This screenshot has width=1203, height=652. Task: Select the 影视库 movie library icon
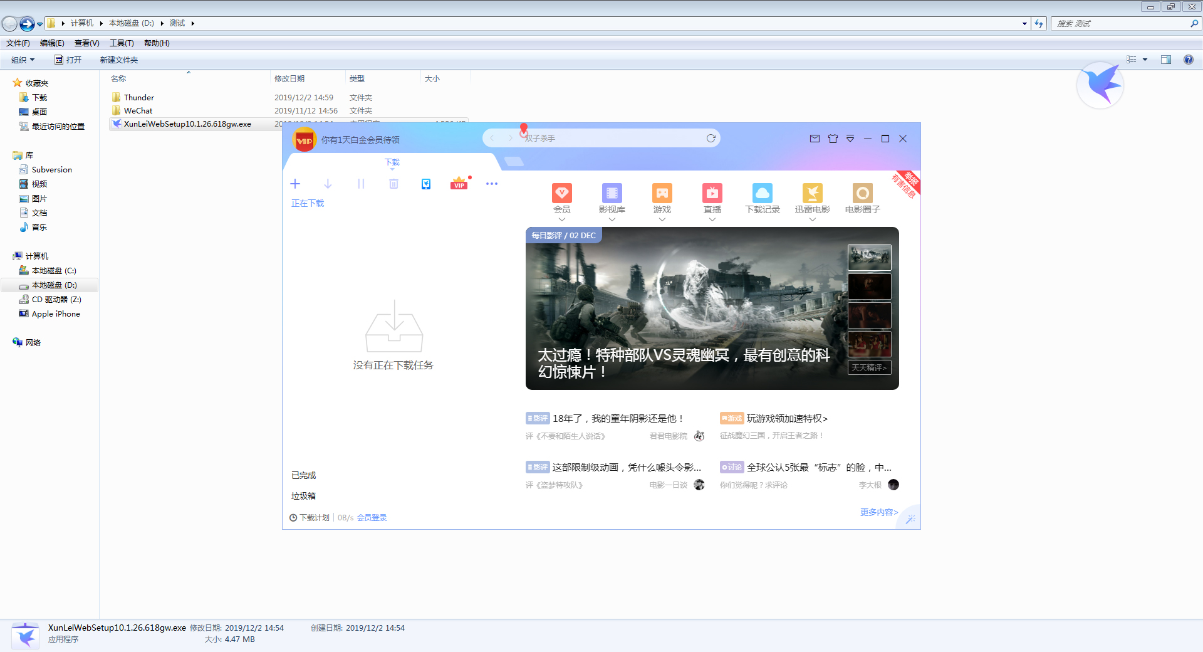pos(612,193)
